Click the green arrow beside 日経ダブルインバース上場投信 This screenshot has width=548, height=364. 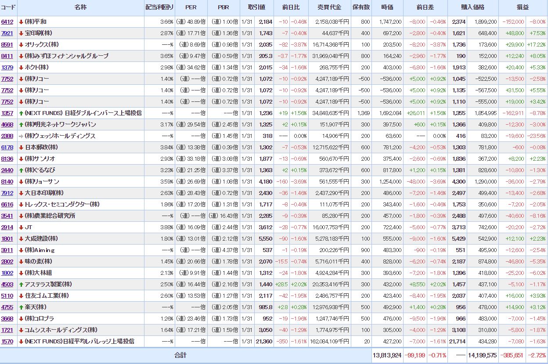[21, 113]
